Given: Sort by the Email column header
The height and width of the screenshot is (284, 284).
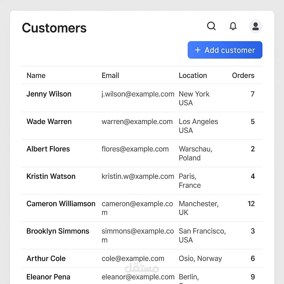Looking at the screenshot, I should tap(110, 75).
